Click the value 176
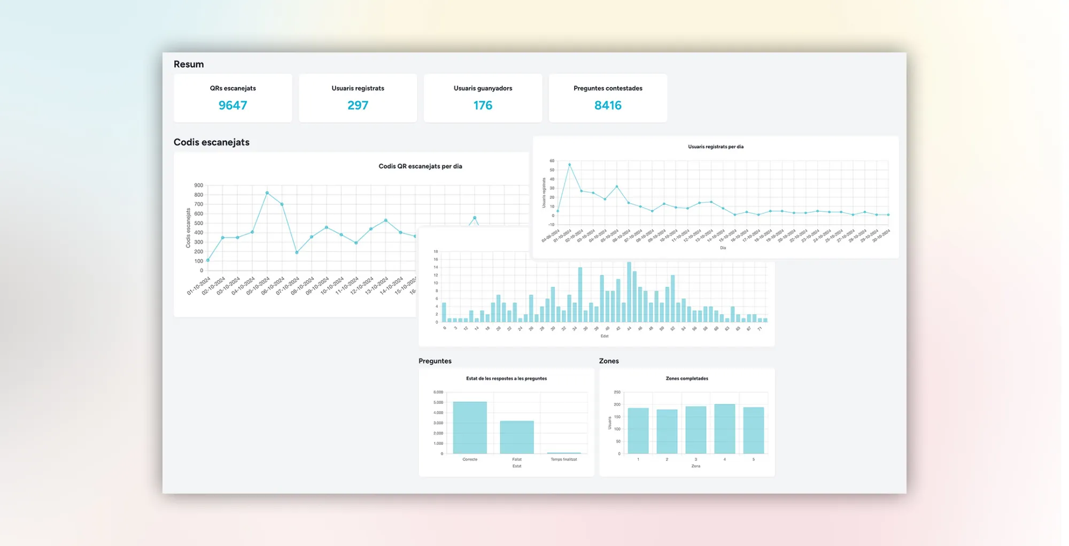The width and height of the screenshot is (1069, 546). click(483, 105)
